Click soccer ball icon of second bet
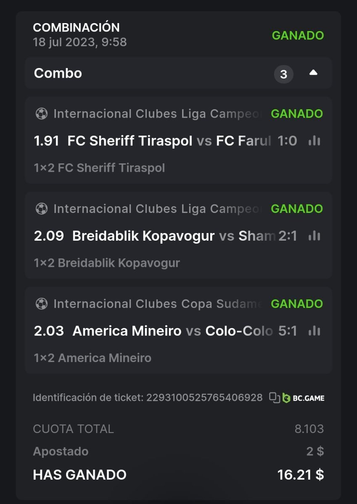This screenshot has width=357, height=504. pos(42,209)
